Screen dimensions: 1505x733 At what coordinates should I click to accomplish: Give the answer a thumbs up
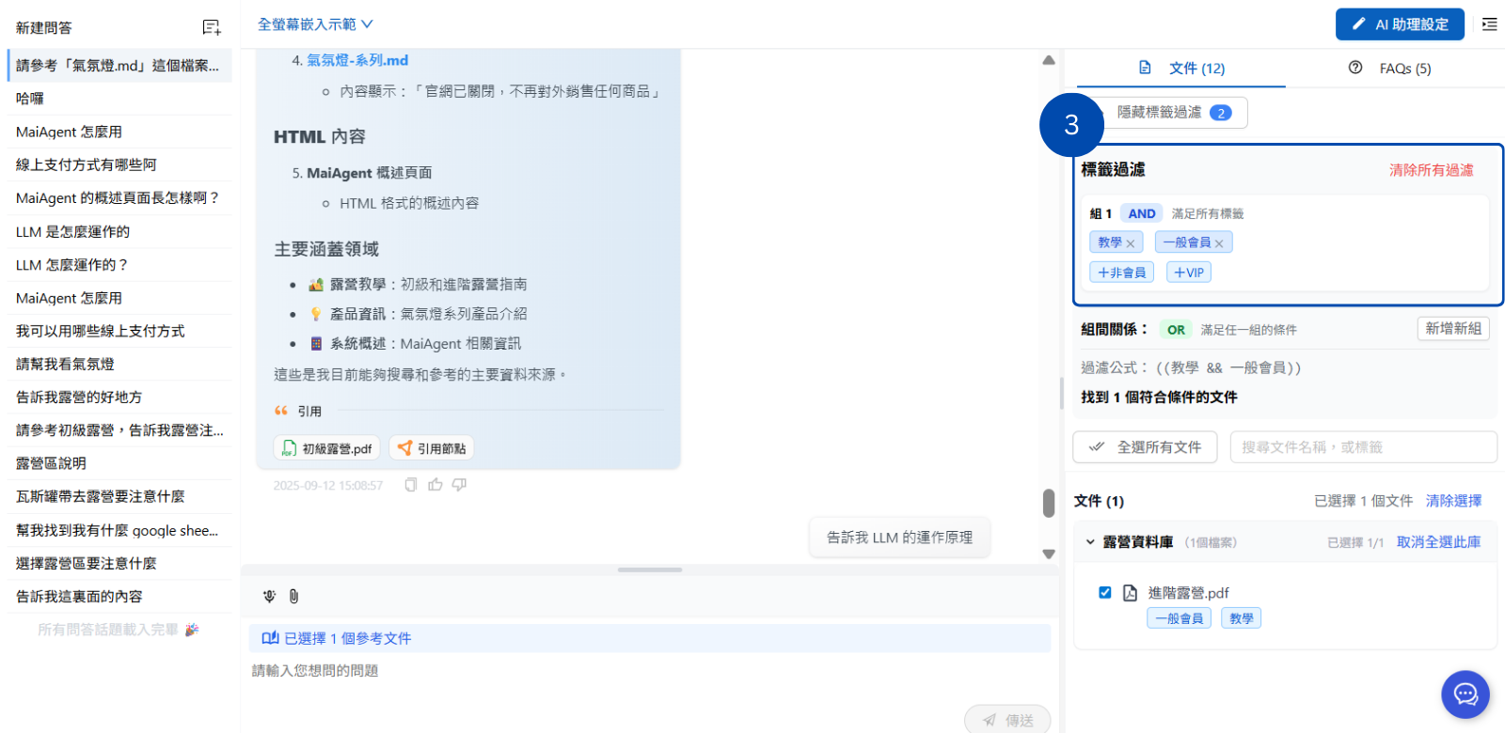(435, 485)
